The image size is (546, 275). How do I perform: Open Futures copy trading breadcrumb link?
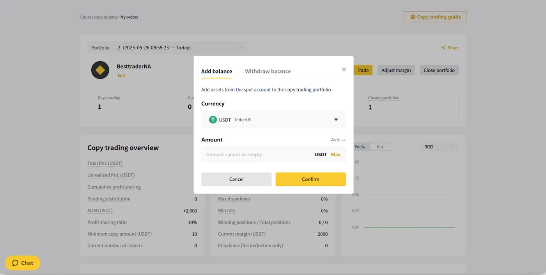[98, 17]
